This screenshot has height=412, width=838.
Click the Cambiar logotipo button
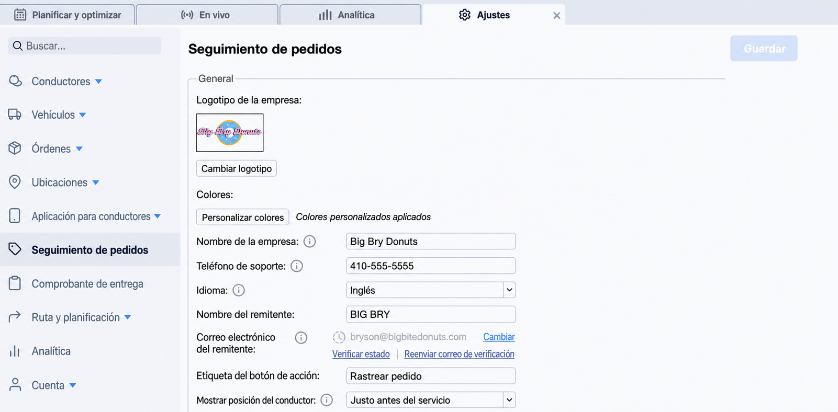[237, 168]
